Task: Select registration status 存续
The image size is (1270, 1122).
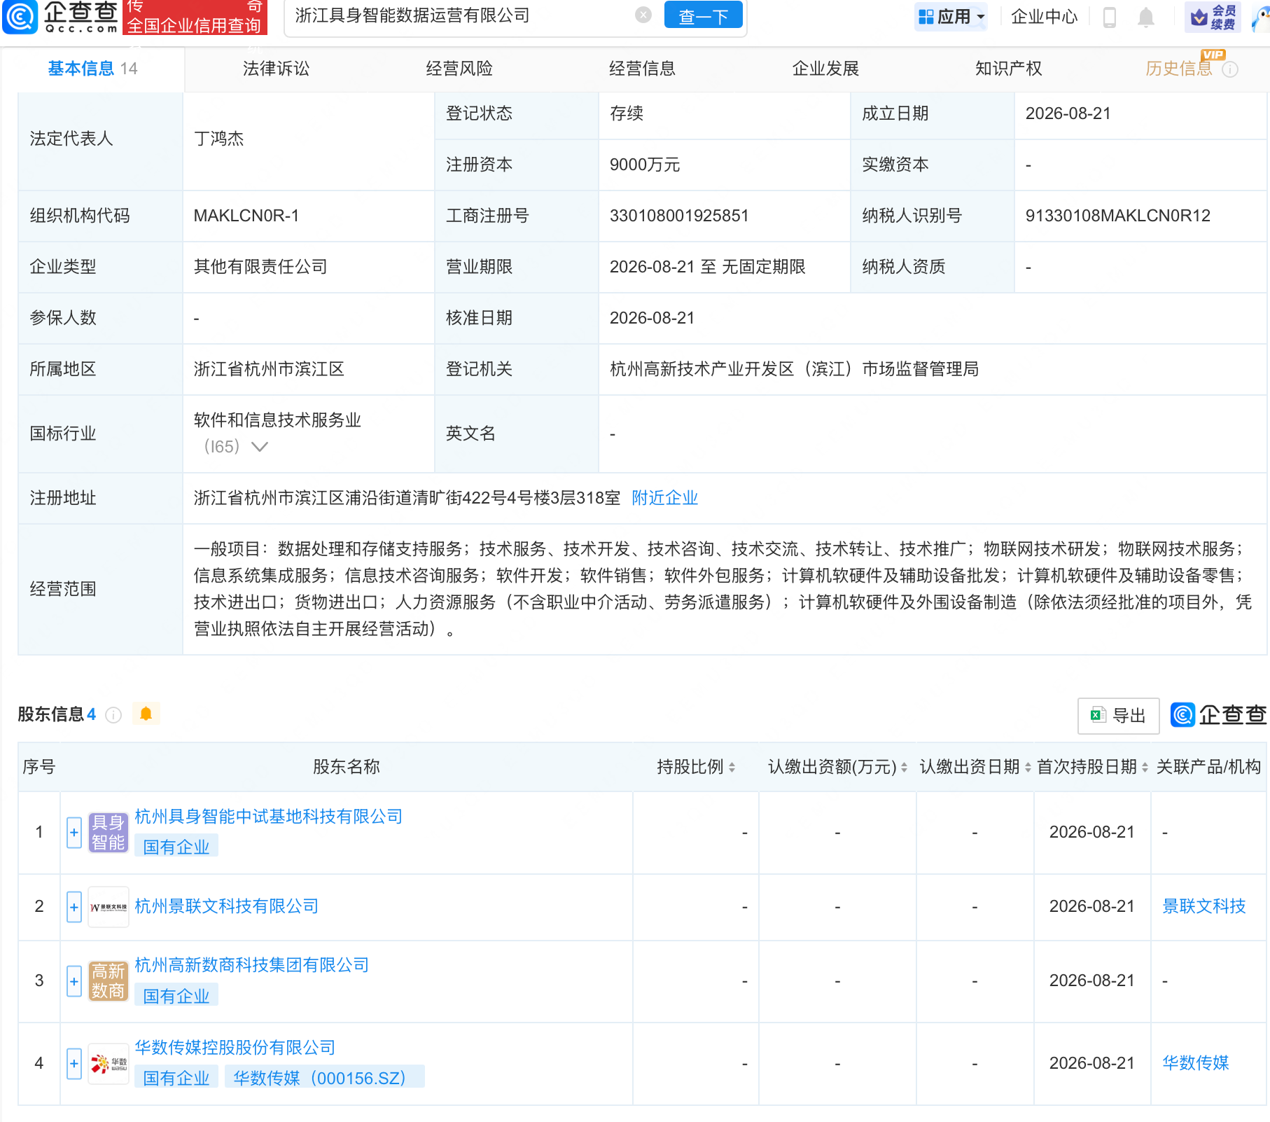Action: pyautogui.click(x=627, y=113)
